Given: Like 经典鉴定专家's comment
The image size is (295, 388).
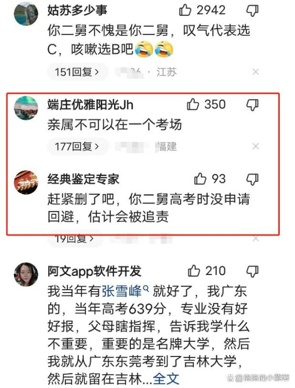Looking at the screenshot, I should click(x=200, y=179).
